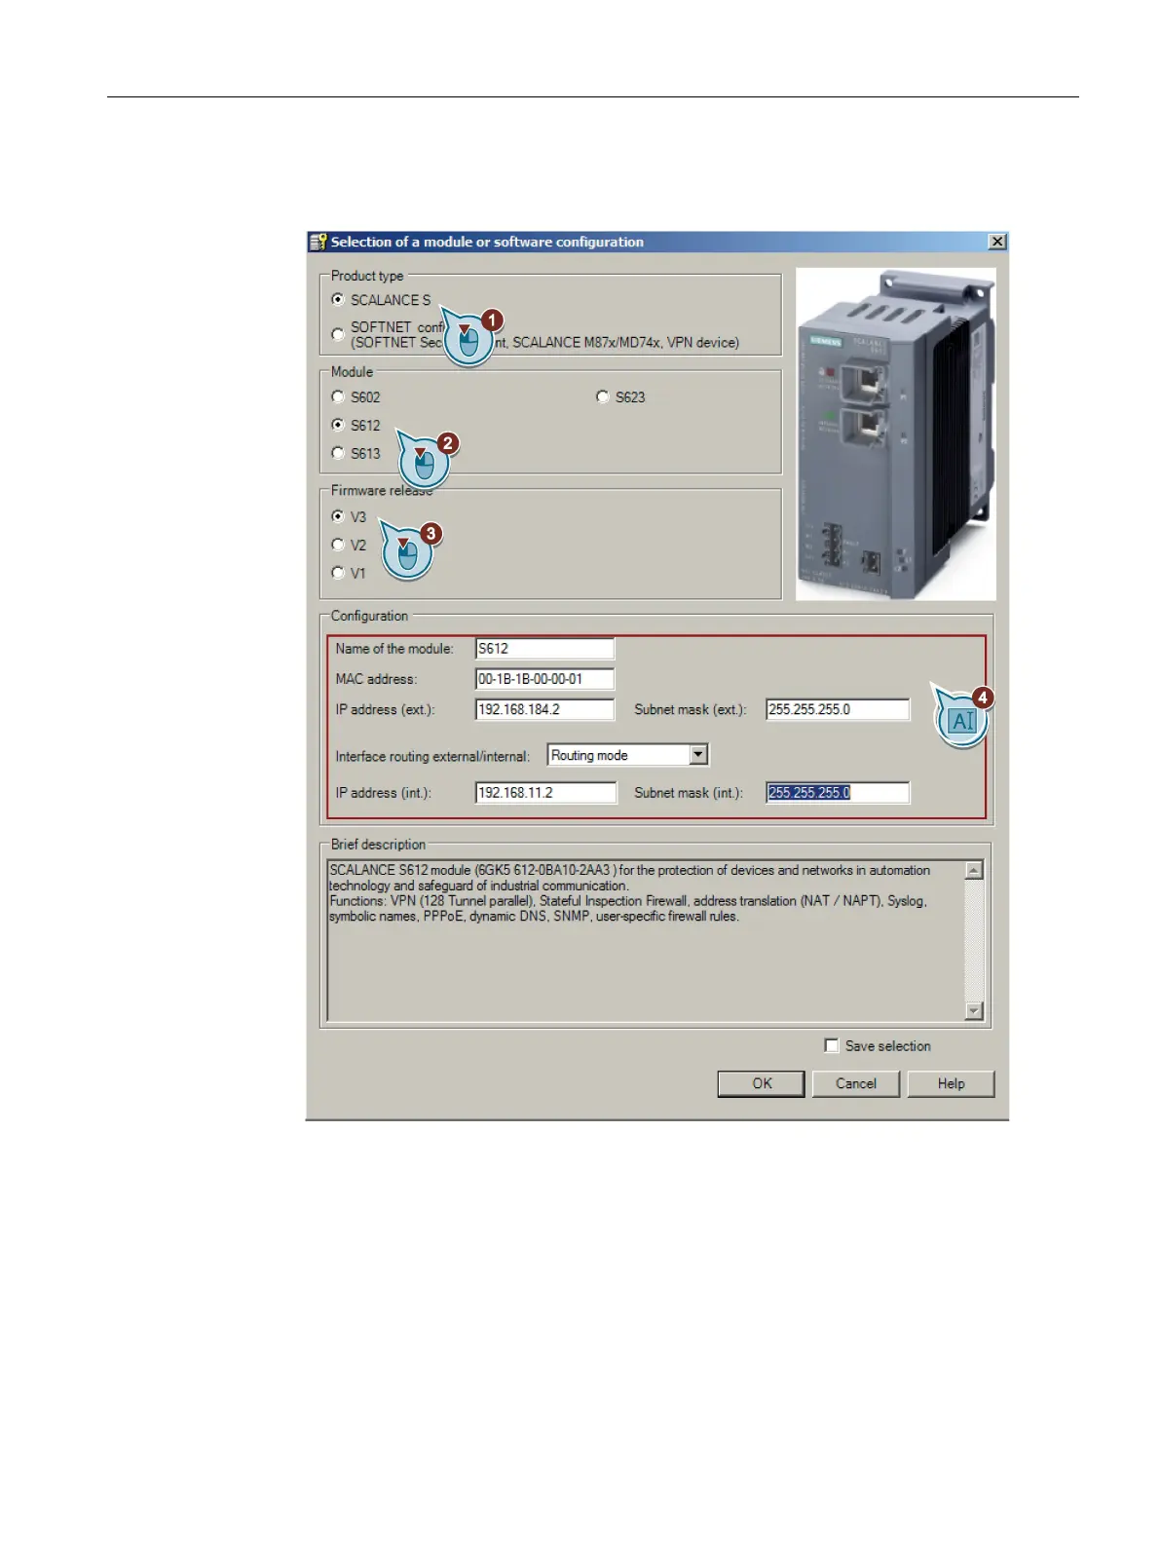Choose module S623

pos(603,396)
